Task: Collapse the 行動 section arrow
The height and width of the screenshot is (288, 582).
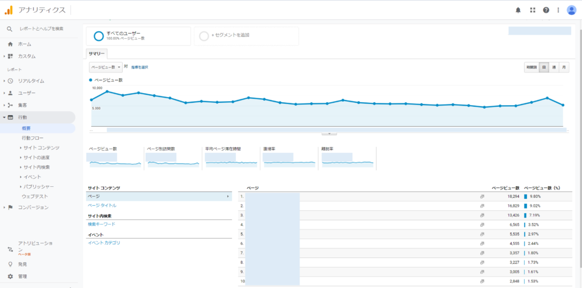Action: pos(5,117)
